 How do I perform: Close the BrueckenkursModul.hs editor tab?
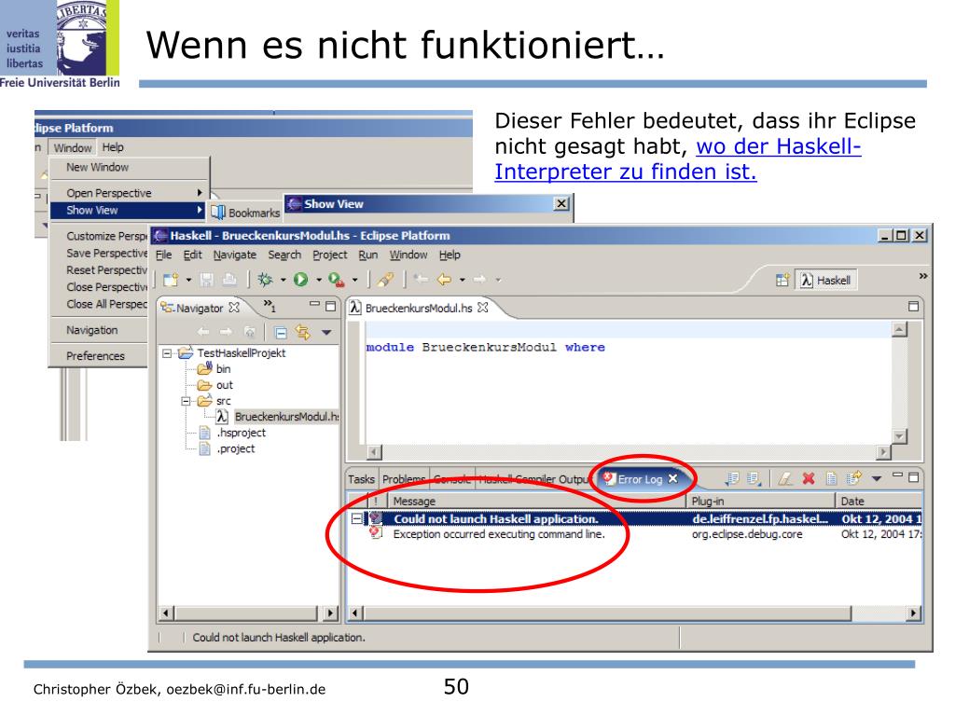[x=483, y=308]
